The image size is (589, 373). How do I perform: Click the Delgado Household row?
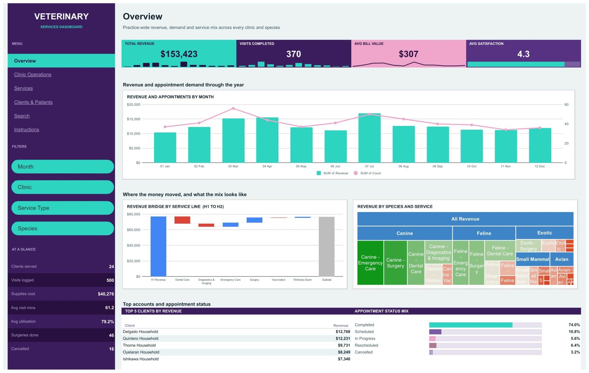[x=236, y=332]
